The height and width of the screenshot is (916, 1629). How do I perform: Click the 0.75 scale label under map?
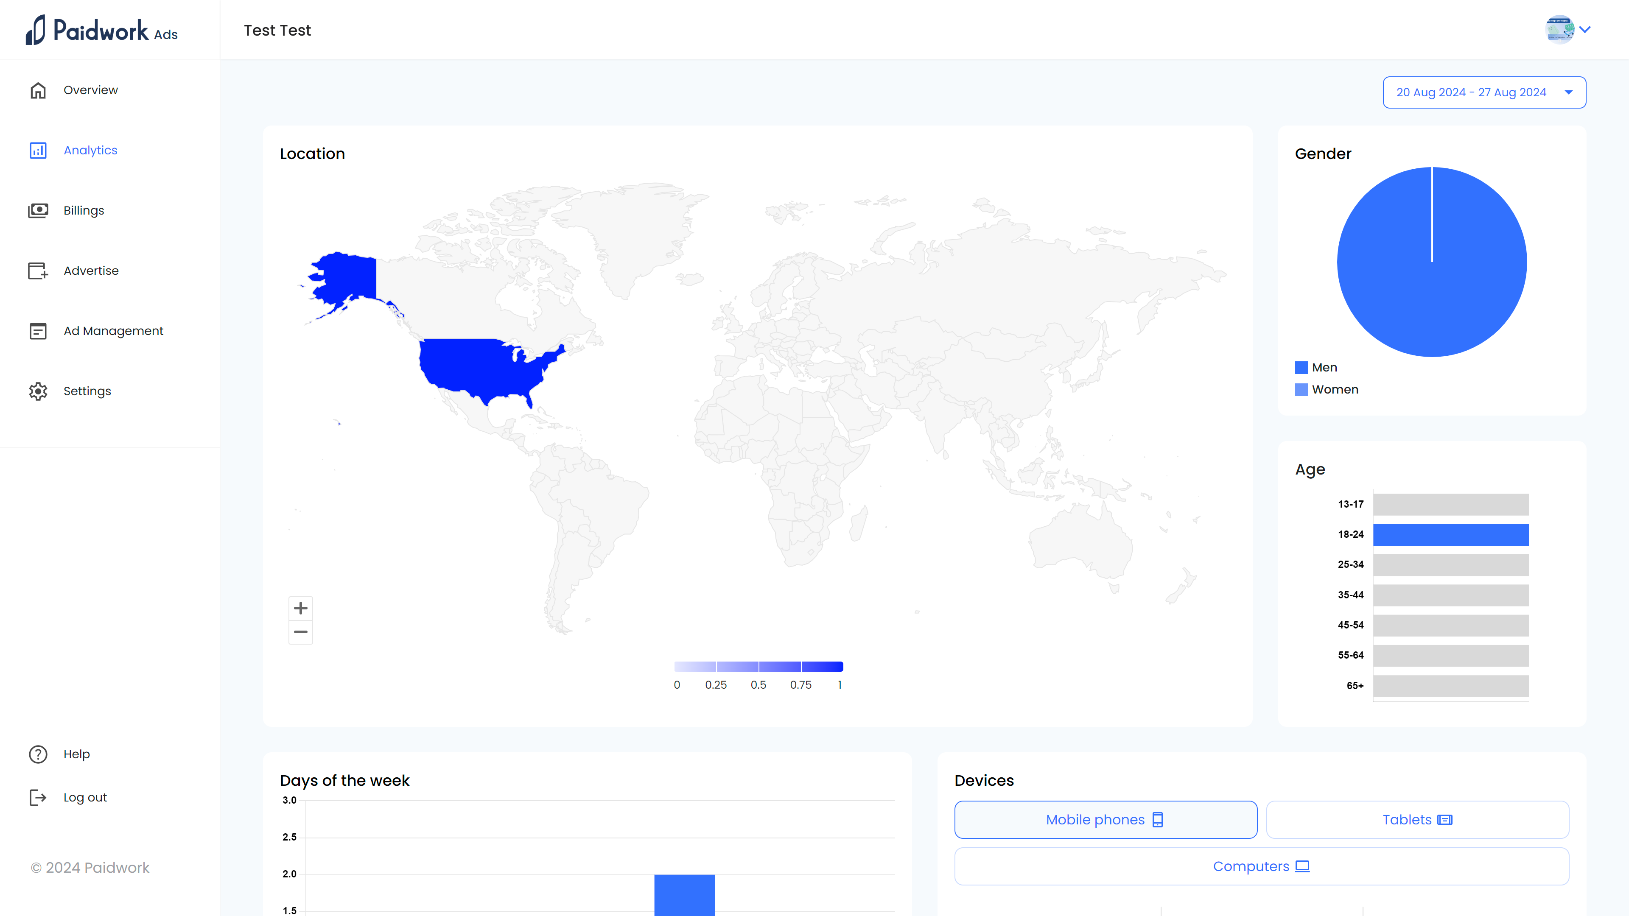[801, 684]
